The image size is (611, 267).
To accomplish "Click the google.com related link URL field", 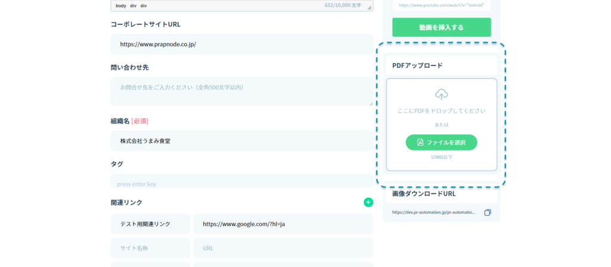I will [283, 224].
